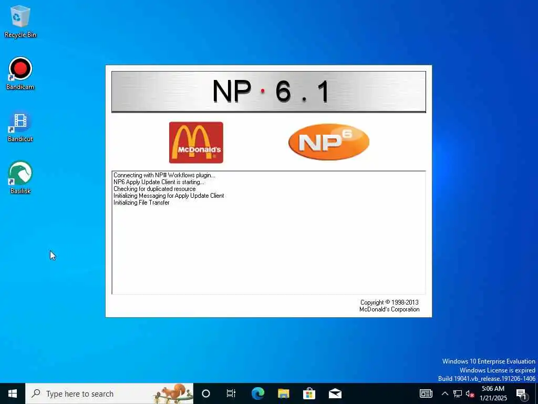Show hidden system tray icons

pos(444,393)
